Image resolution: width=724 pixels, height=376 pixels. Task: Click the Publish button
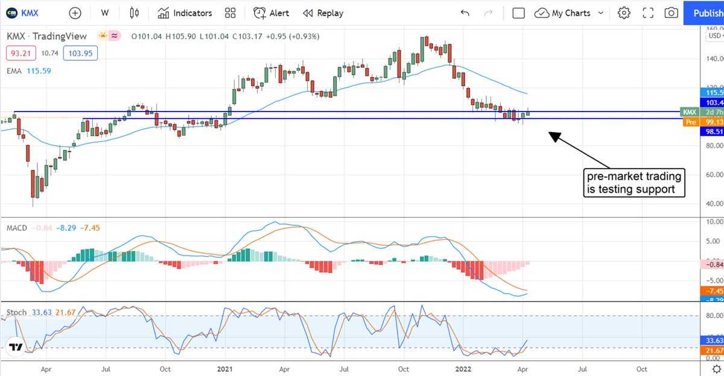point(704,13)
